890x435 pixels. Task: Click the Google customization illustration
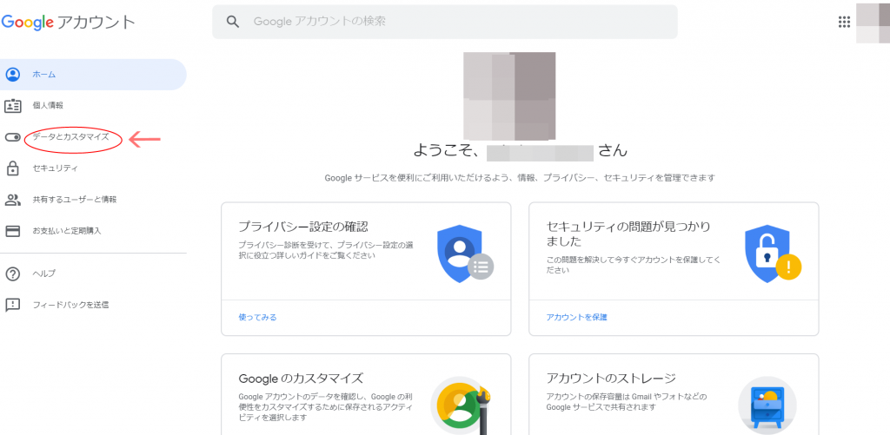[x=462, y=405]
